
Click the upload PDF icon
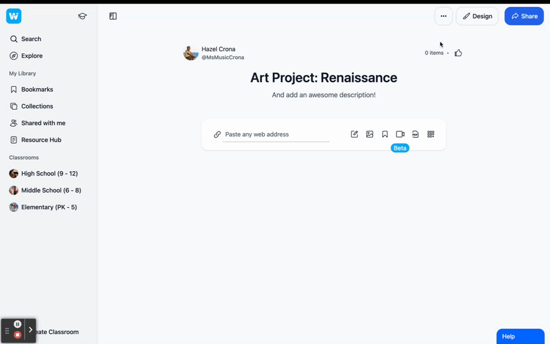415,134
